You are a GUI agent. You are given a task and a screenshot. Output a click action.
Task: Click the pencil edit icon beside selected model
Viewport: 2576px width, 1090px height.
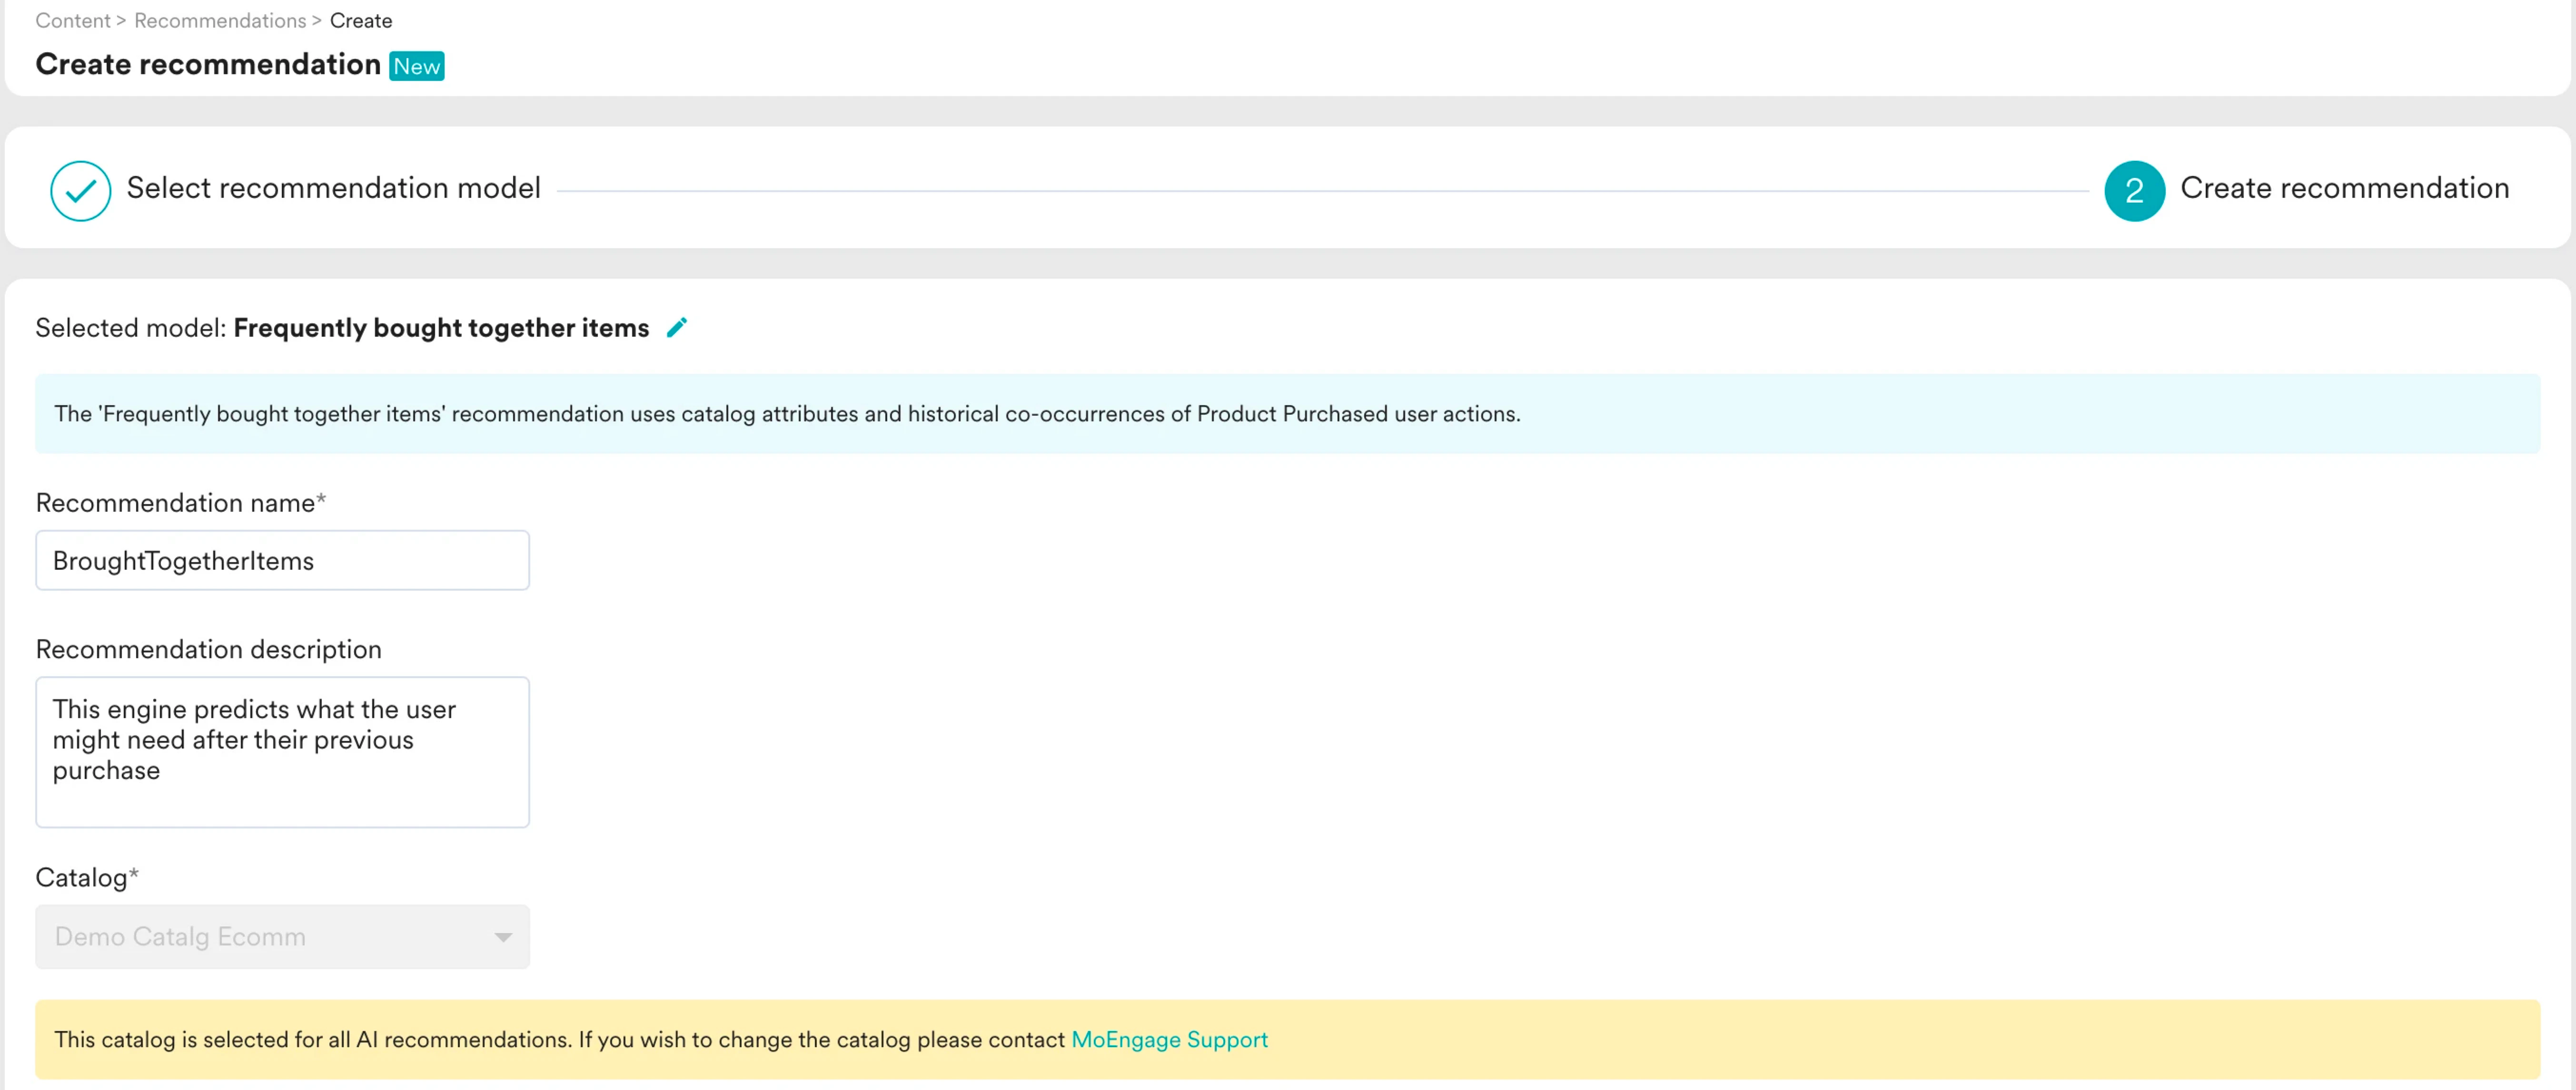(x=677, y=328)
